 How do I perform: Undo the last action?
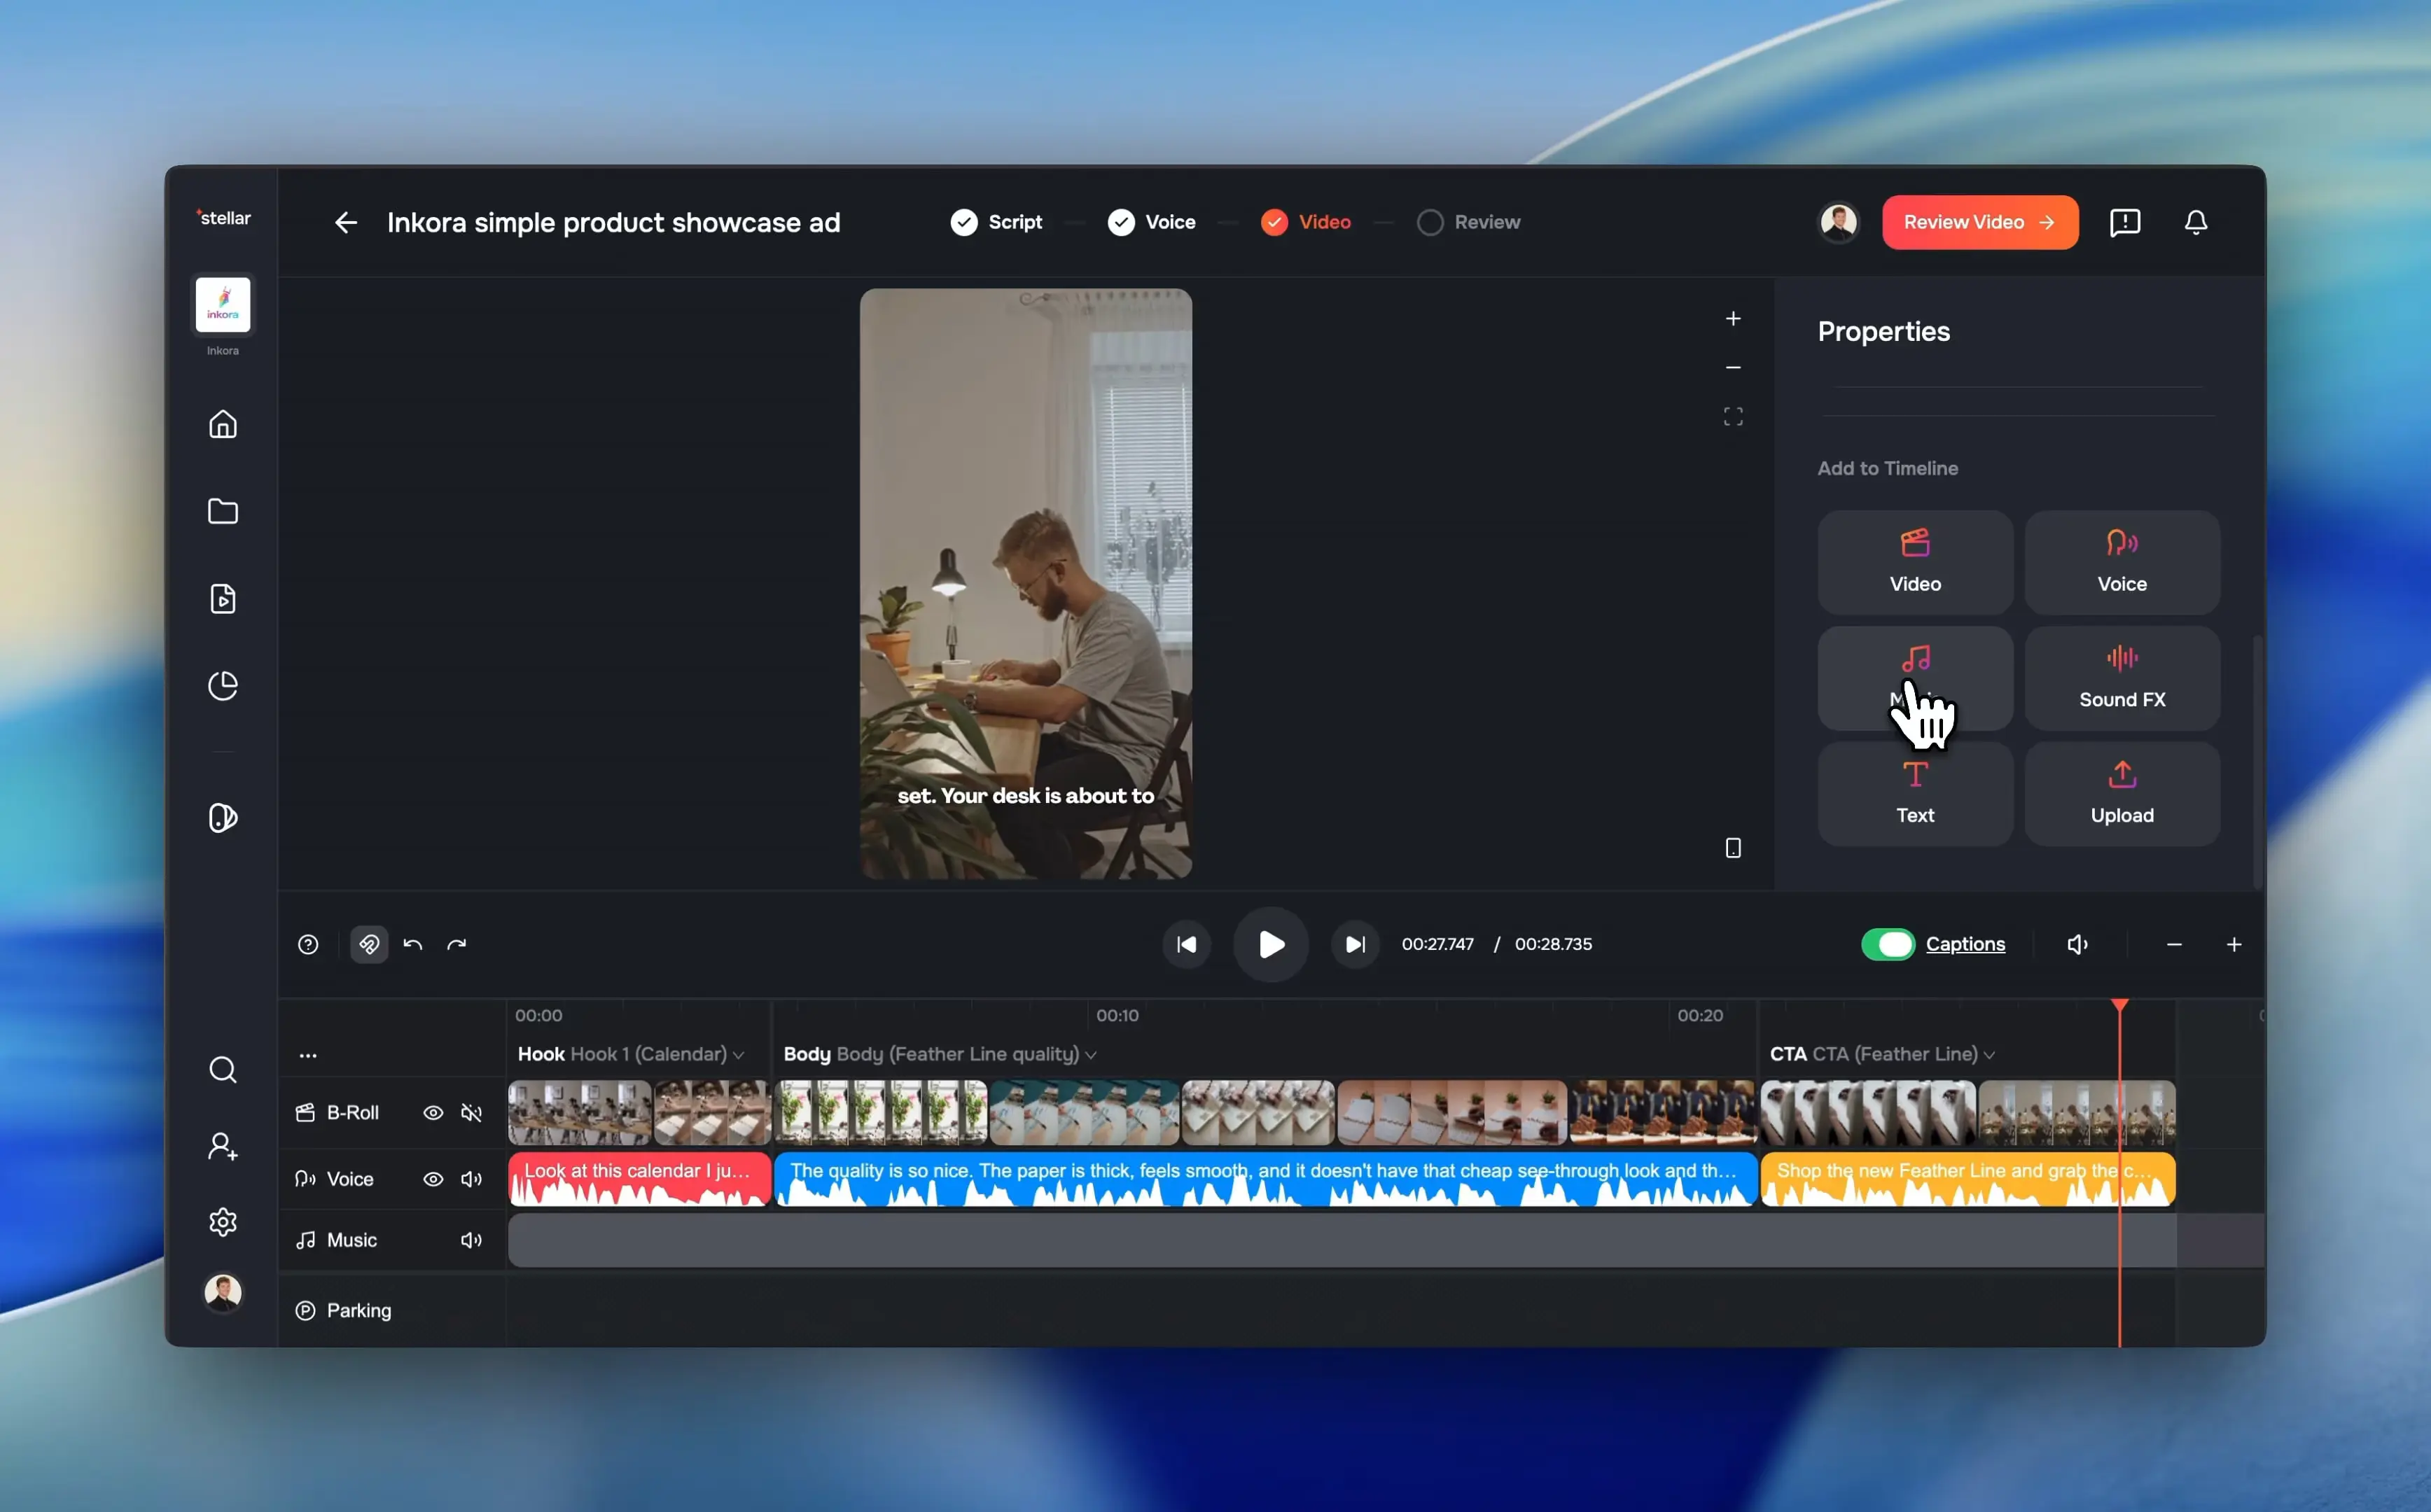click(413, 944)
